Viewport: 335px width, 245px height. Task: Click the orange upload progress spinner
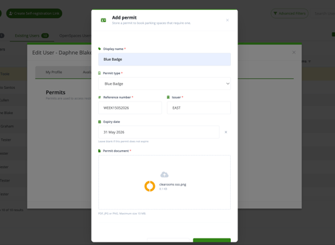(149, 186)
